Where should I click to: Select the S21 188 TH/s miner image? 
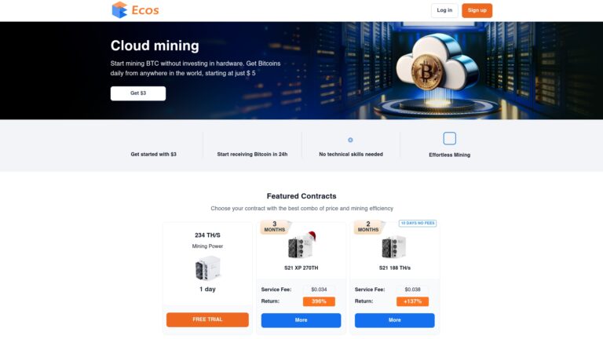coord(394,246)
